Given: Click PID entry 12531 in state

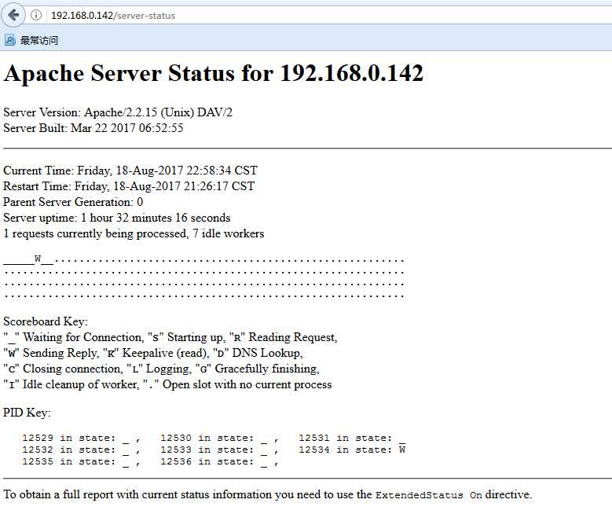Looking at the screenshot, I should click(x=352, y=439).
